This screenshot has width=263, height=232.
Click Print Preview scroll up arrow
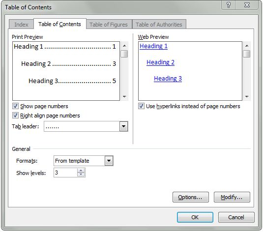point(124,46)
